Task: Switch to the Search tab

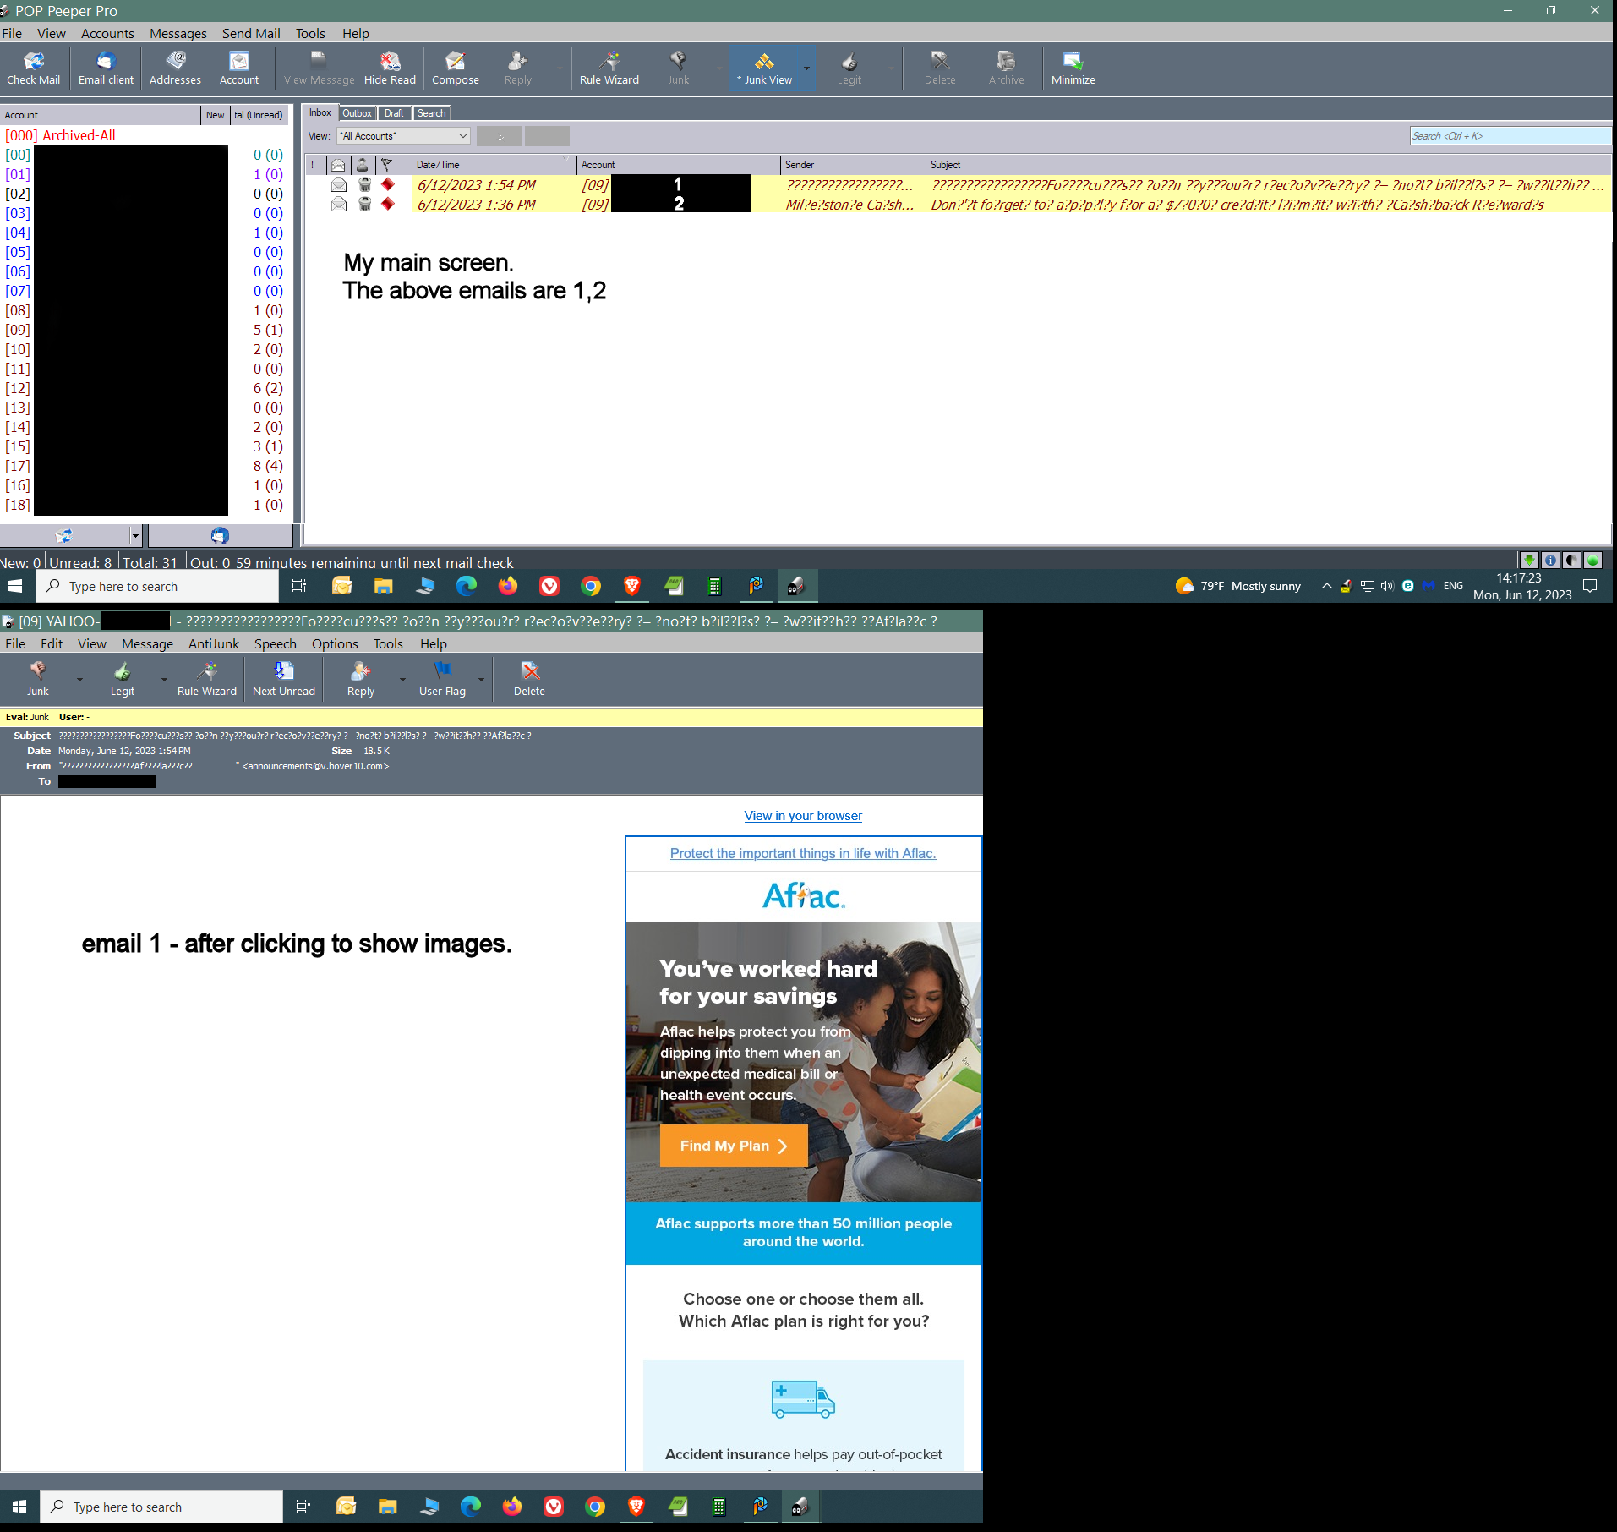Action: click(x=432, y=113)
